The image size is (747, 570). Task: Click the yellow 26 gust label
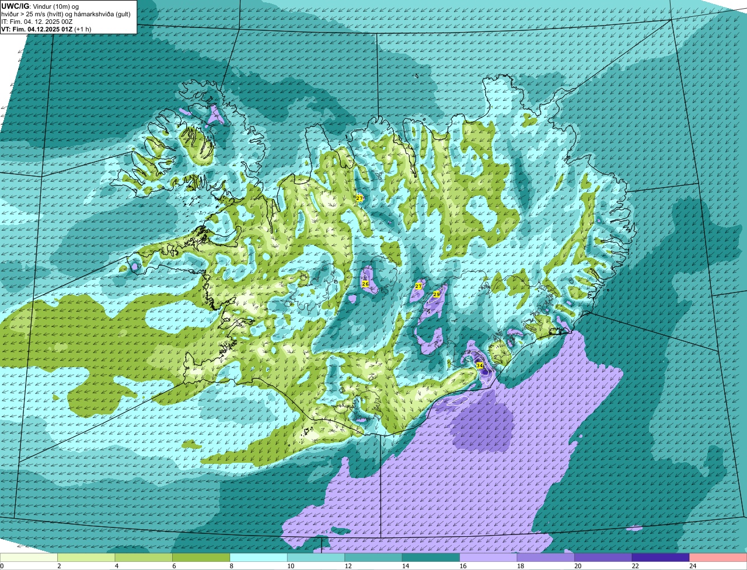pyautogui.click(x=365, y=284)
